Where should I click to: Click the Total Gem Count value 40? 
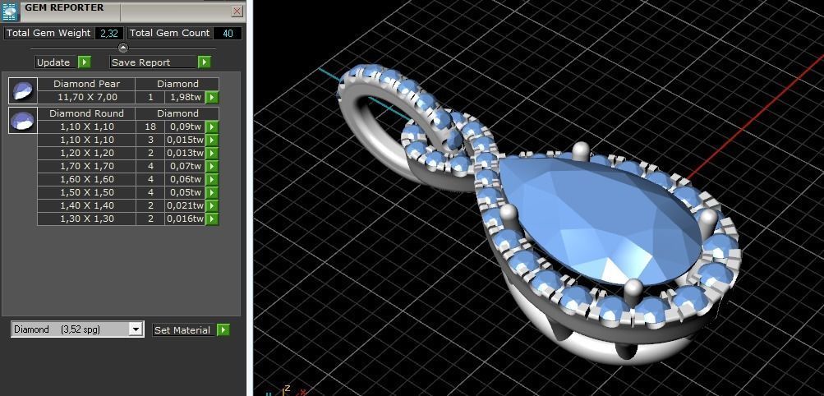coord(228,33)
